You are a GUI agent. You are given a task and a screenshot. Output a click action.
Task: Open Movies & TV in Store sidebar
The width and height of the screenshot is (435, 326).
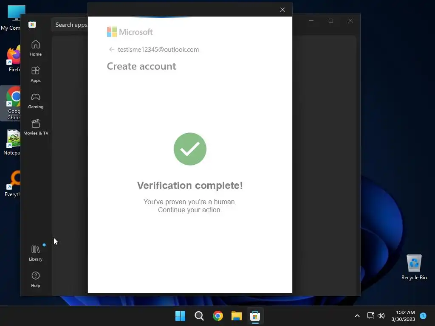tap(36, 127)
